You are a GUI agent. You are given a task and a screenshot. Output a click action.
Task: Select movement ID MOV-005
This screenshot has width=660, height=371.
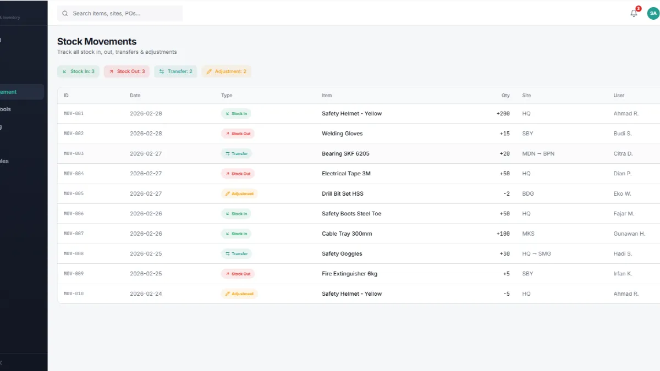(74, 194)
